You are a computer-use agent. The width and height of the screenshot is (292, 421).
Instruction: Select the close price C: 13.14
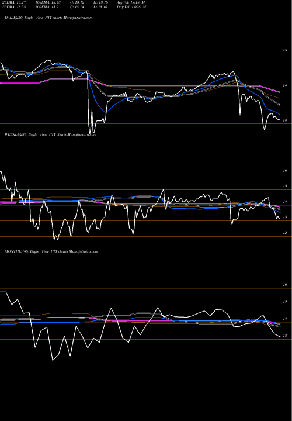click(x=77, y=7)
